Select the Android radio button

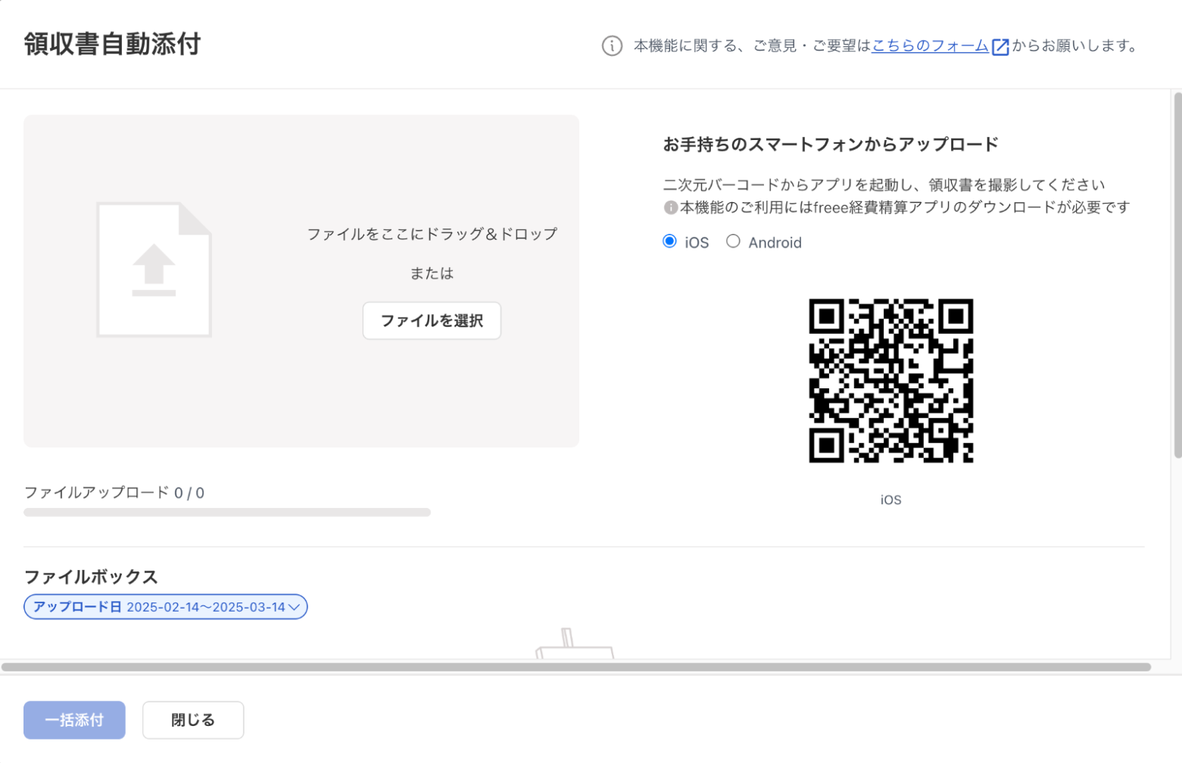[x=733, y=241]
